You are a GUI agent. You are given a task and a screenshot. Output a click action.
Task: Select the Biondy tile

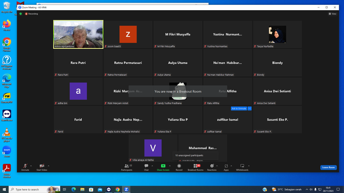277,63
